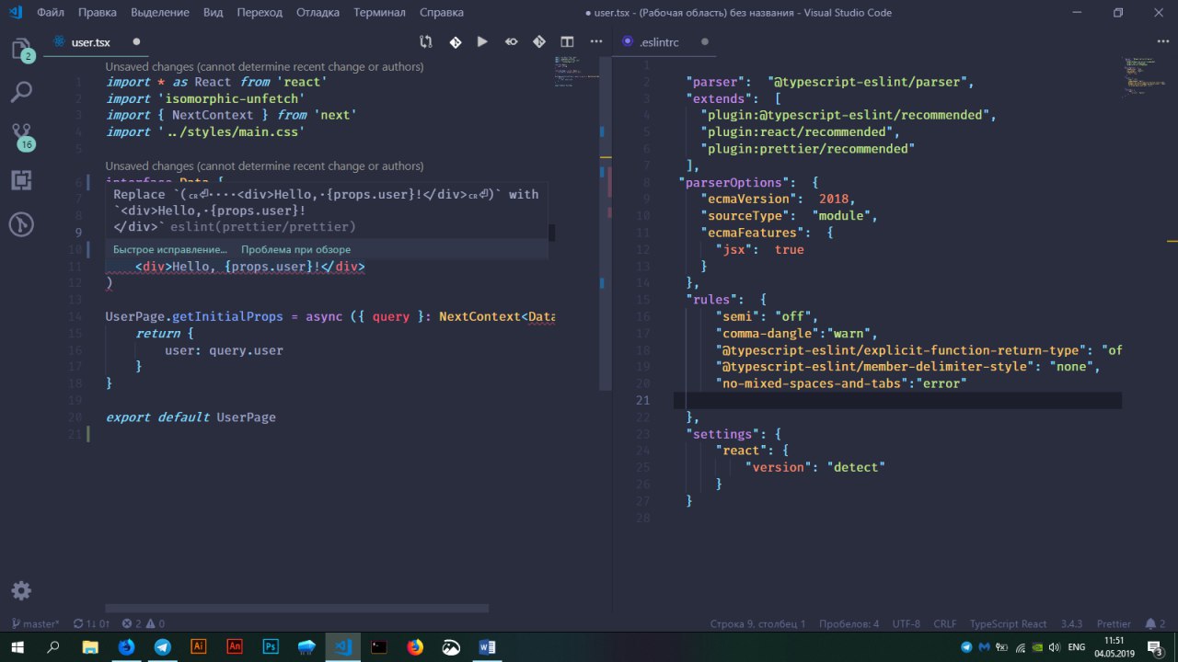Viewport: 1178px width, 662px height.
Task: Click the compare changes icon in editor toolbar
Action: (426, 41)
